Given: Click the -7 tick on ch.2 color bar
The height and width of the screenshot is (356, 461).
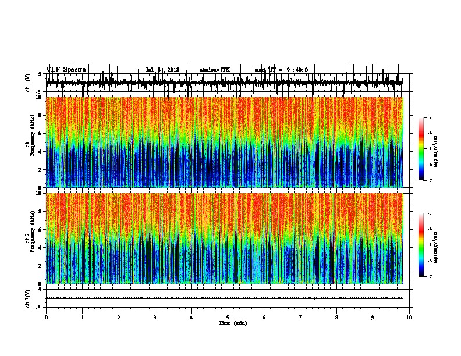Looking at the screenshot, I should pos(430,277).
